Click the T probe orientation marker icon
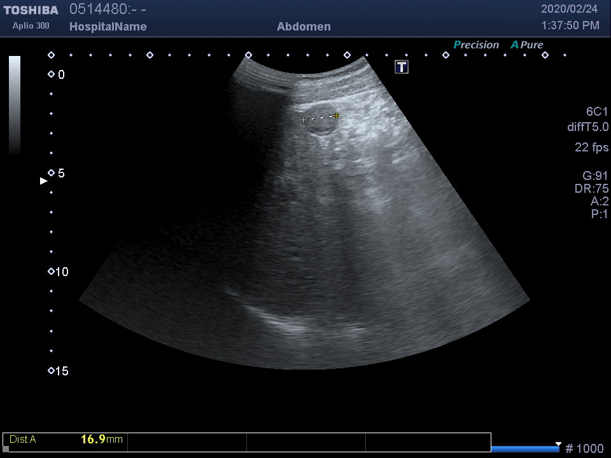 (401, 67)
